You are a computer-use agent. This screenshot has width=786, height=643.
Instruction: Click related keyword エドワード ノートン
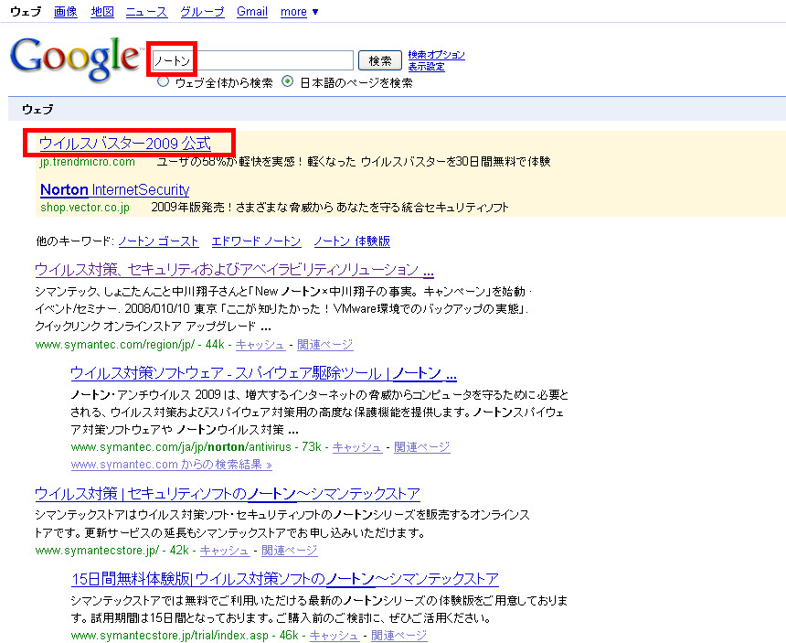[256, 241]
